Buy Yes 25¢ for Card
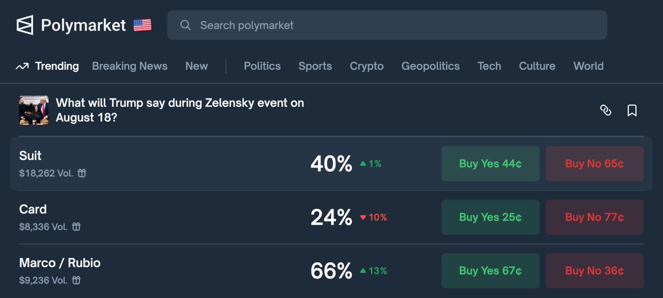The width and height of the screenshot is (663, 298). click(491, 217)
